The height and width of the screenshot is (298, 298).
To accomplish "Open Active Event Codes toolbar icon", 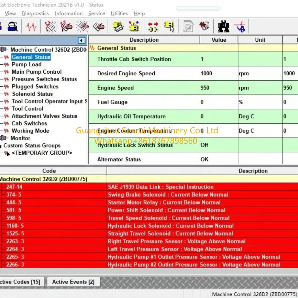I will click(82, 26).
